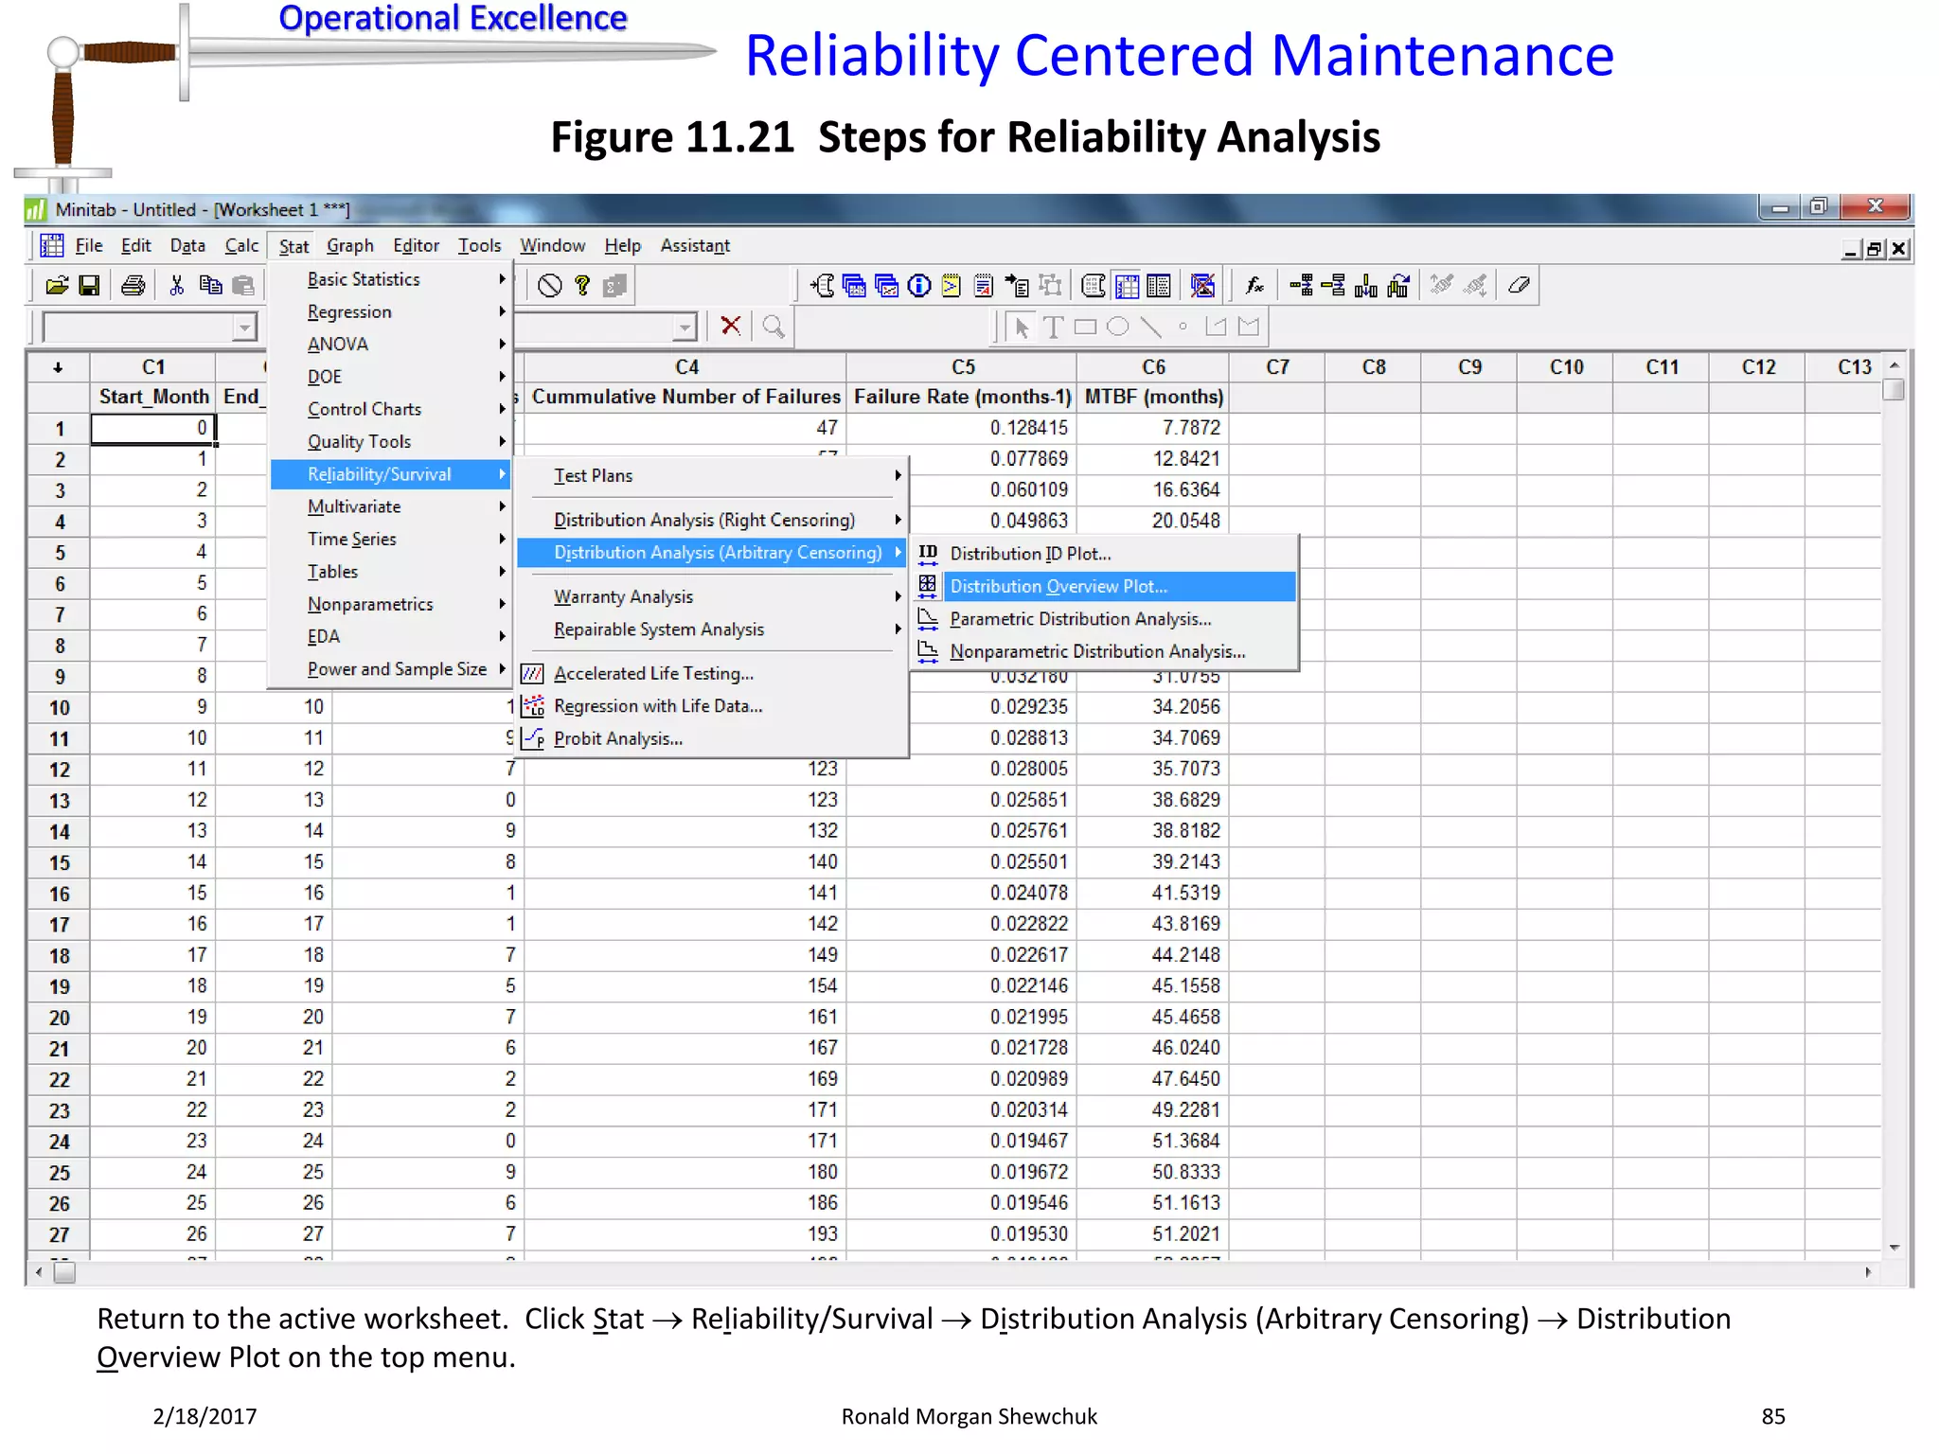Viewport: 1939px width, 1454px height.
Task: Click the magnifying glass zoom icon
Action: click(774, 327)
